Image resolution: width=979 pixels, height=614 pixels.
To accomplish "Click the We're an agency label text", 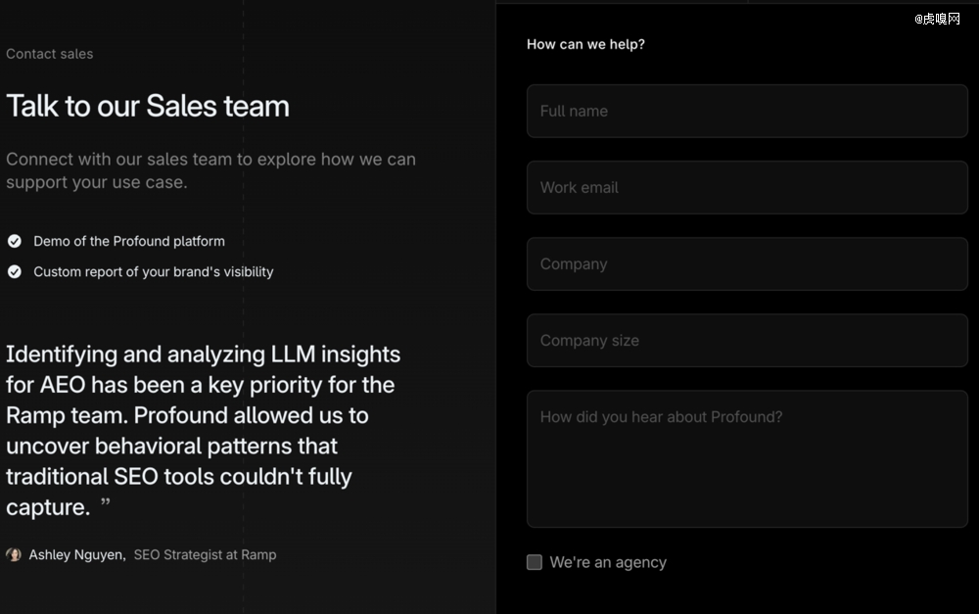I will coord(608,563).
